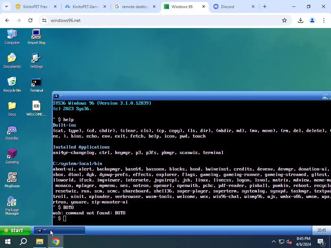
Task: Minimize the Windows 96 terminal window
Action: 325,96
